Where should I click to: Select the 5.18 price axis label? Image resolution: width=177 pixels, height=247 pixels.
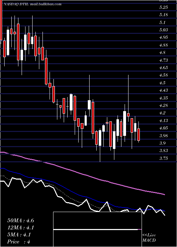tap(164, 15)
